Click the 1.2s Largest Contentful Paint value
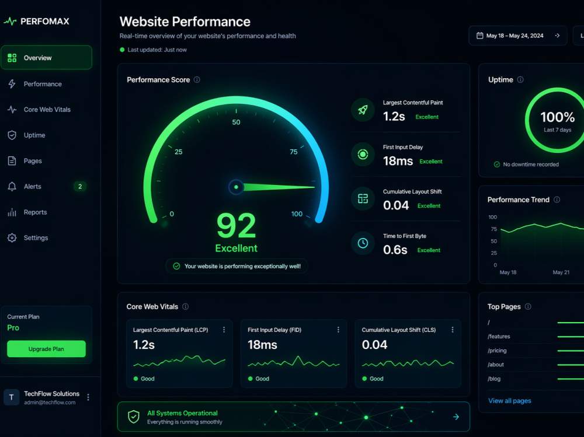Screen dimensions: 584x437 pyautogui.click(x=394, y=117)
